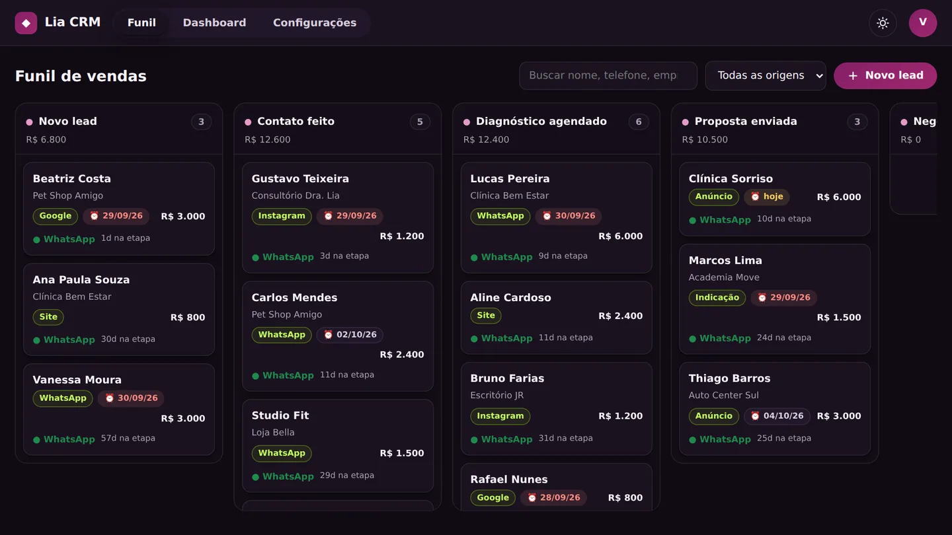
Task: Open the Studio Fit lead card
Action: pos(338,446)
